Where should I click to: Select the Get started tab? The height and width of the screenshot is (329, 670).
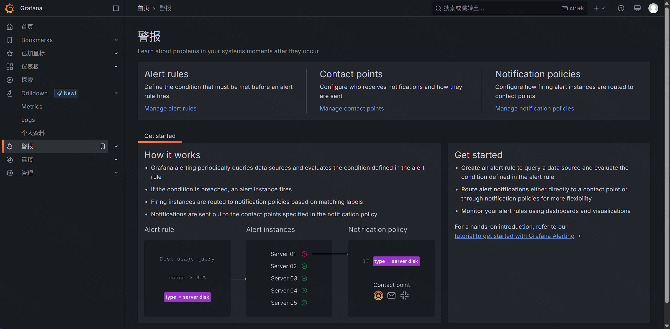click(160, 136)
